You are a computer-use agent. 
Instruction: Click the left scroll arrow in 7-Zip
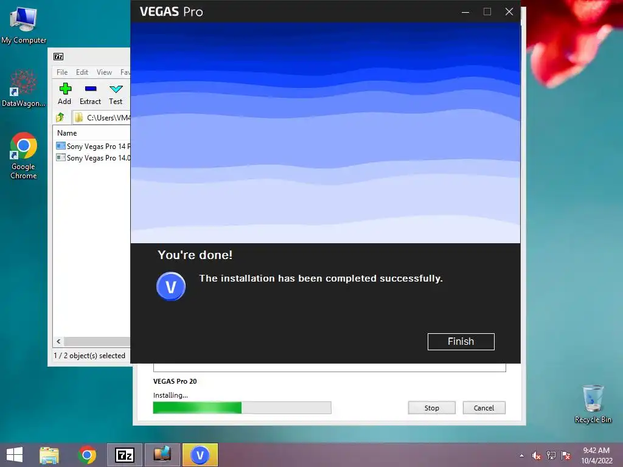(x=58, y=342)
